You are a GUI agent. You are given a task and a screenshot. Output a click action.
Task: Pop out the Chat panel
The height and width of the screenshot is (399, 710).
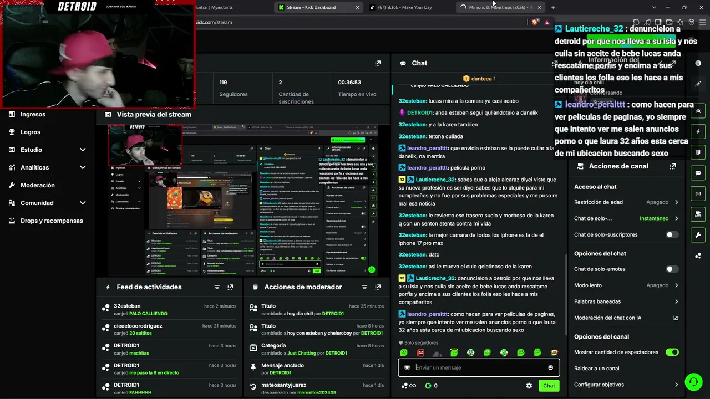point(555,63)
